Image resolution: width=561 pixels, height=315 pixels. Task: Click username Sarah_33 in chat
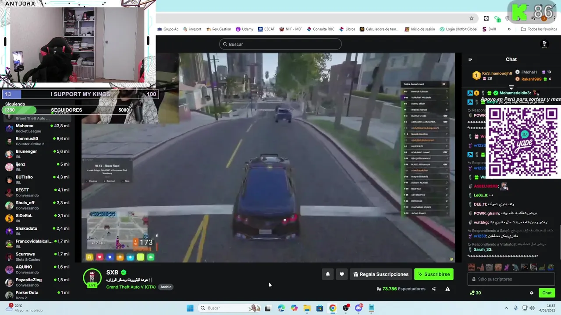pyautogui.click(x=483, y=249)
